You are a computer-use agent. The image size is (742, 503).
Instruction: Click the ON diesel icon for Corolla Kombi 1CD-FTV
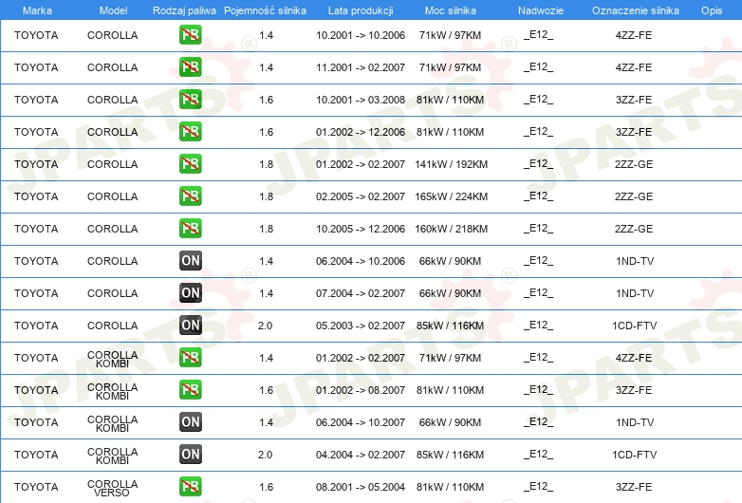pyautogui.click(x=190, y=454)
